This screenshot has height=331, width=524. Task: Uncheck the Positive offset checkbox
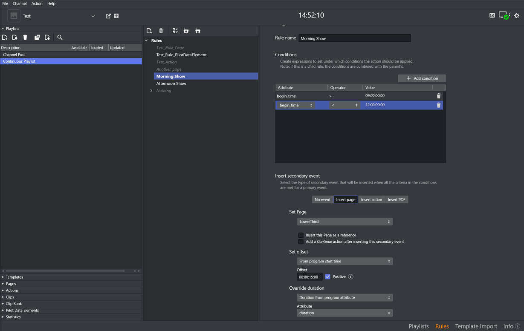coord(327,276)
